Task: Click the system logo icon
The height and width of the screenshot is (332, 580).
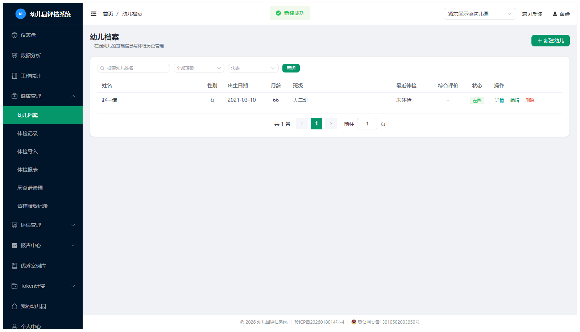Action: click(x=21, y=14)
